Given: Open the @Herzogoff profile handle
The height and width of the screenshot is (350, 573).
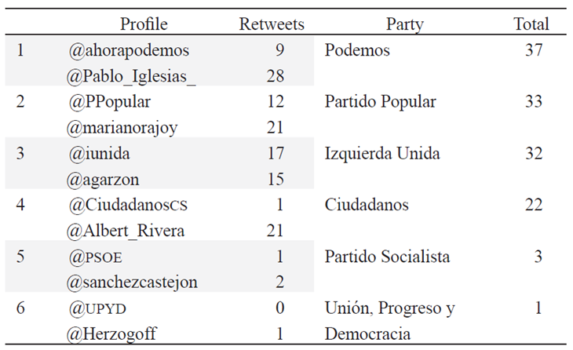Looking at the screenshot, I should point(112,334).
